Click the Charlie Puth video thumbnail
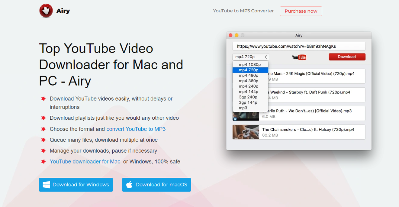The image size is (399, 207). coord(246,116)
